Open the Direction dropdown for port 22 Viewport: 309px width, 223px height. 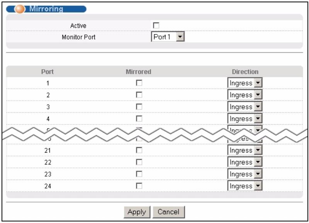point(245,162)
